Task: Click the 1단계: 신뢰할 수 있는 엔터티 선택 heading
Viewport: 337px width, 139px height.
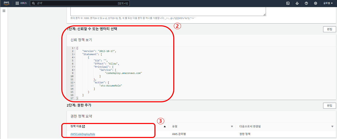Action: tap(92, 29)
